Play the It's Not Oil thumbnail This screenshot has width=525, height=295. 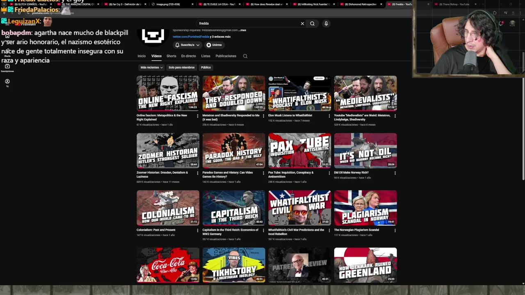[365, 150]
